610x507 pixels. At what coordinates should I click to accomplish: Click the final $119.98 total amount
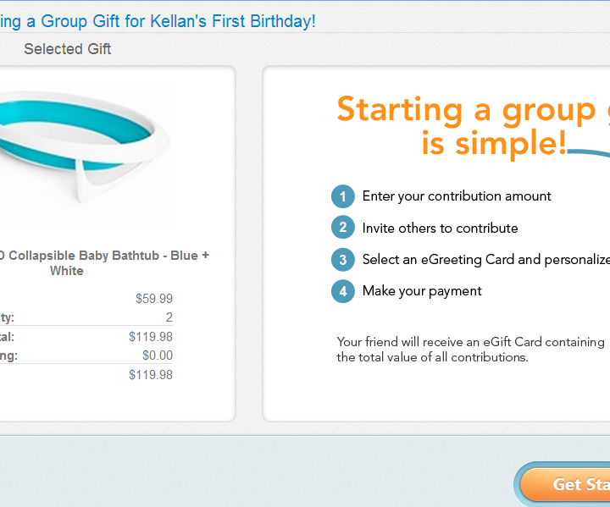point(151,375)
